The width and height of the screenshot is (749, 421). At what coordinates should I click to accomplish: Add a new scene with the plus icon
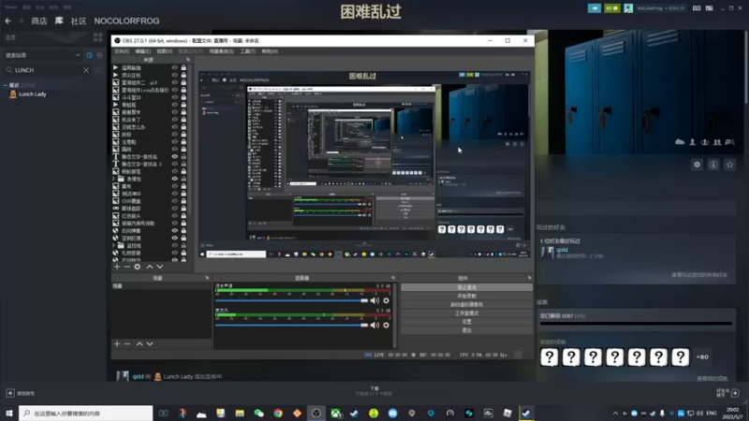point(117,343)
